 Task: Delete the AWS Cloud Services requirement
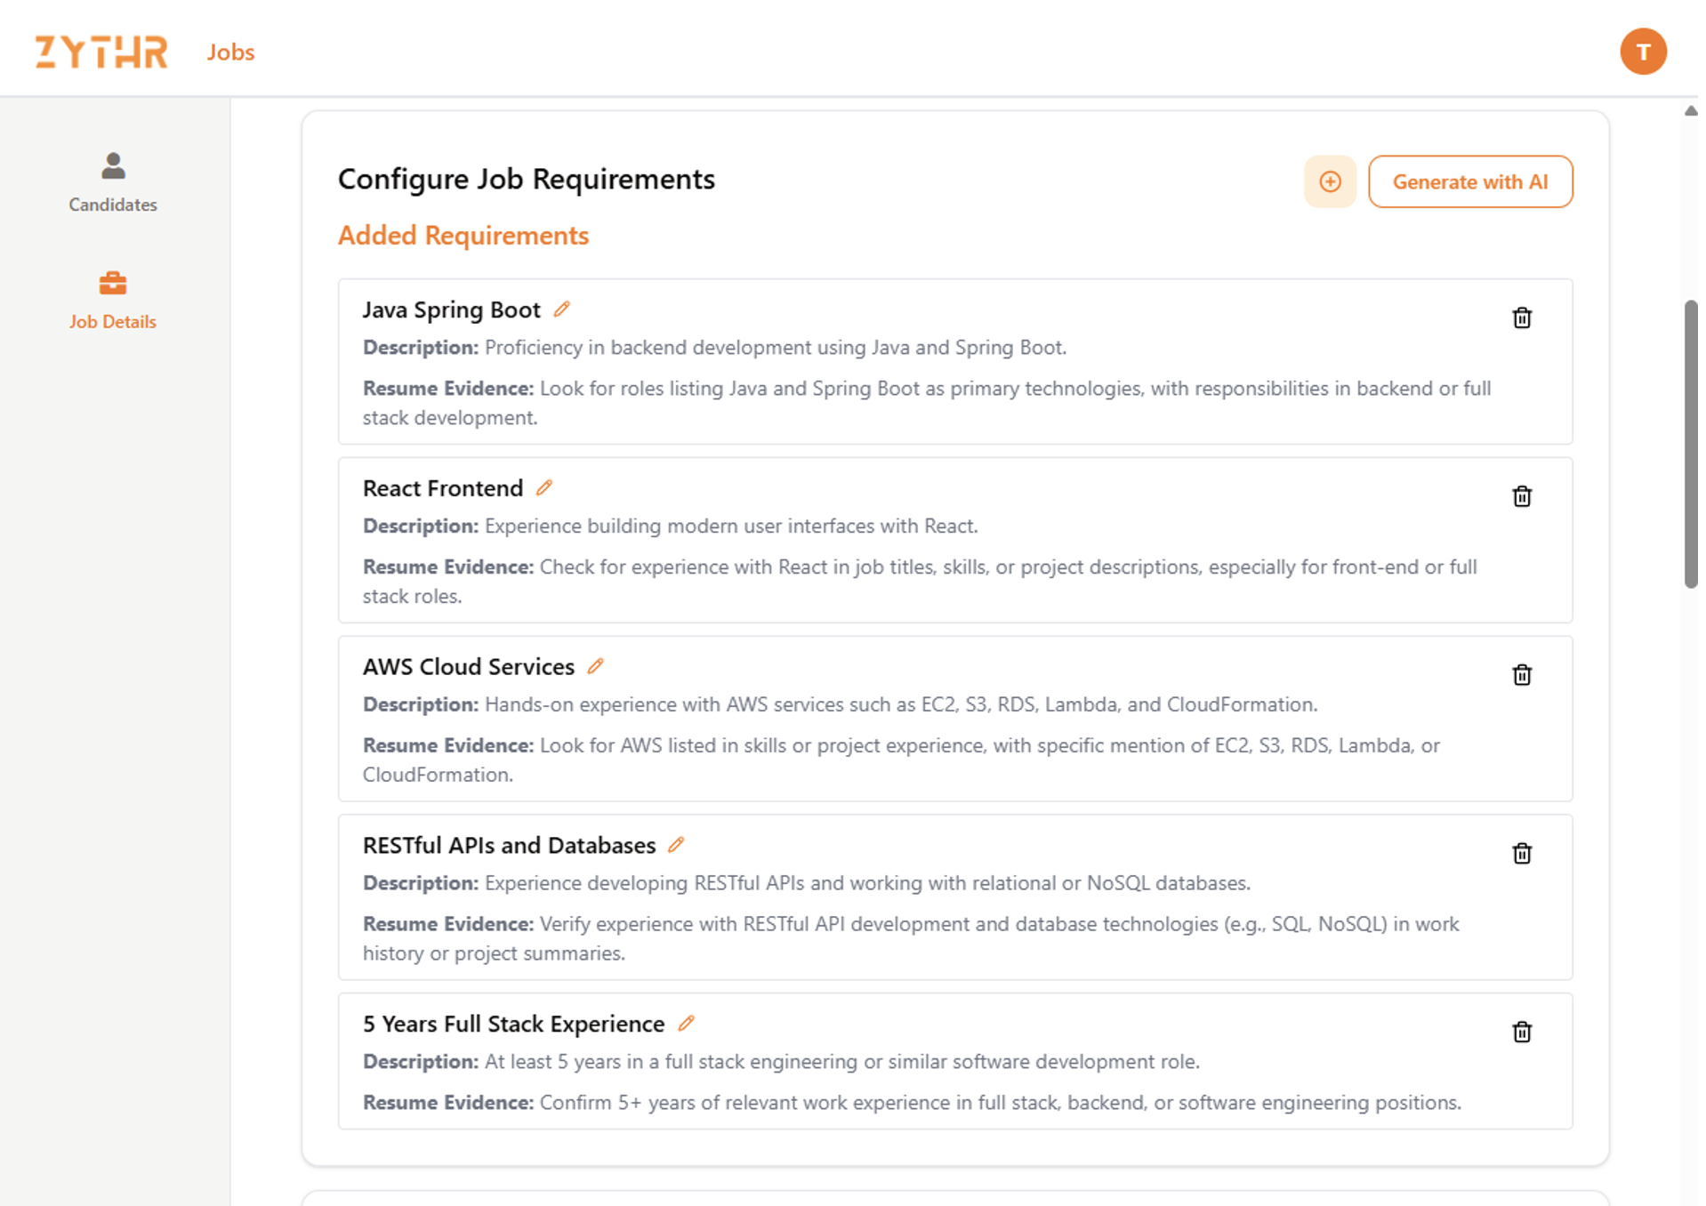(1522, 675)
